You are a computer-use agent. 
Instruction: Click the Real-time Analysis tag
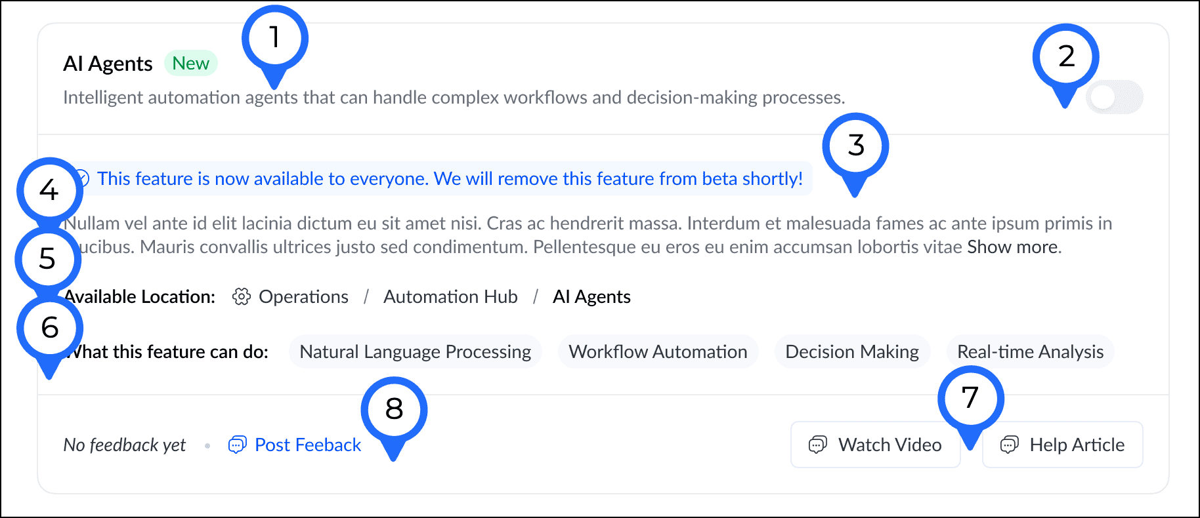pyautogui.click(x=1030, y=352)
